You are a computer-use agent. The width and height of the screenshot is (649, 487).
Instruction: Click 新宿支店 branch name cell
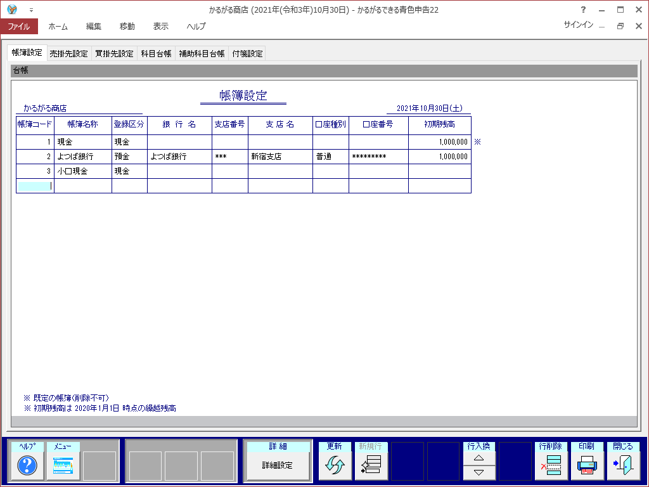coord(280,157)
